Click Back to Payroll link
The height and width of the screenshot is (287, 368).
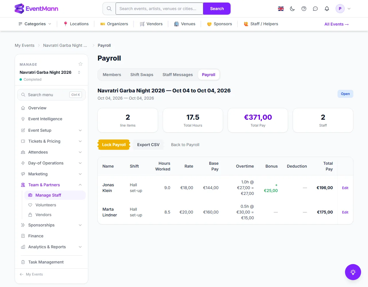pos(185,145)
